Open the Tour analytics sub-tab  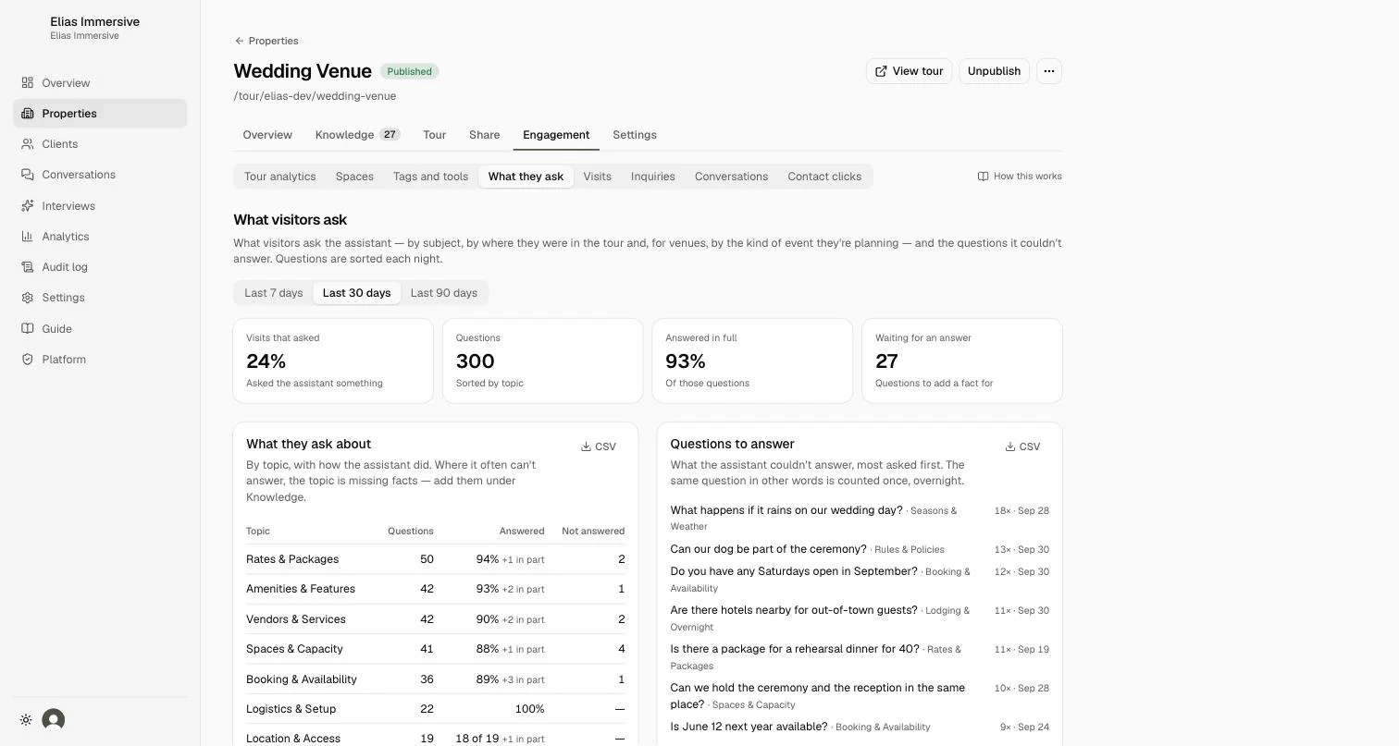pos(280,177)
